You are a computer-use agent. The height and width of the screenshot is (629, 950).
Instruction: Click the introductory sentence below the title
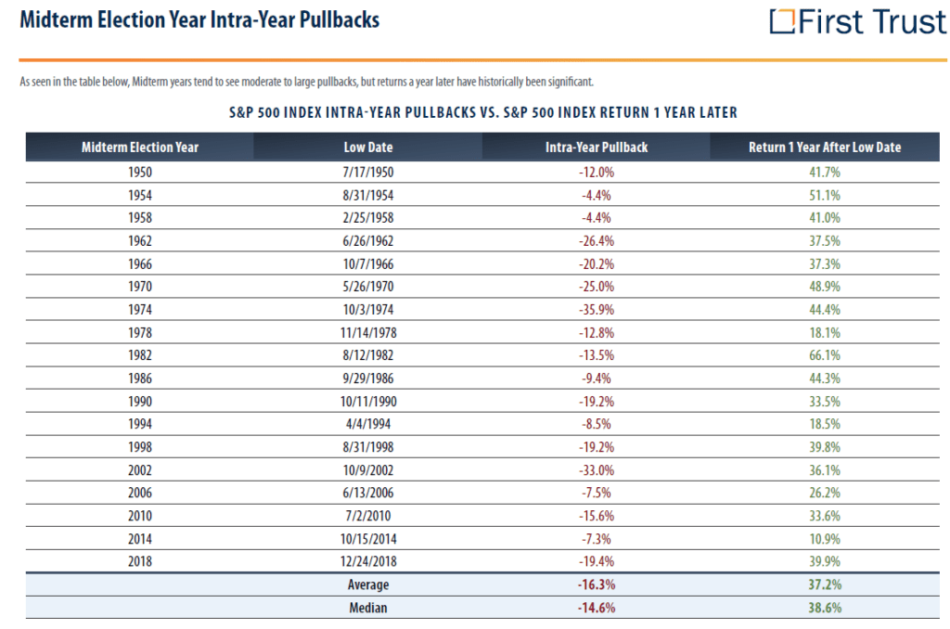click(x=305, y=82)
